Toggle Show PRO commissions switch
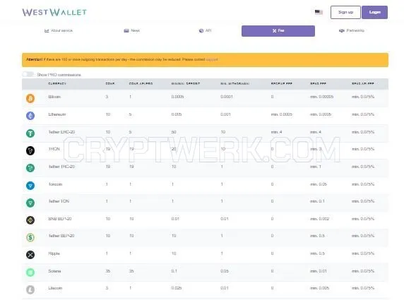This screenshot has width=404, height=300. click(x=28, y=74)
